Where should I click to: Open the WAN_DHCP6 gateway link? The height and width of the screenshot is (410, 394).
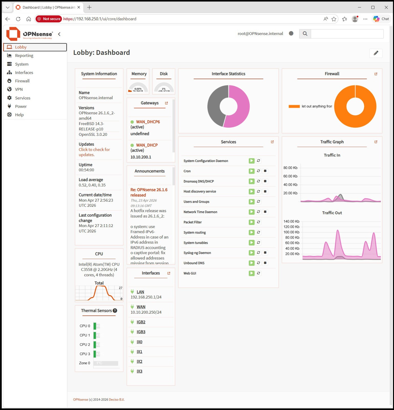[x=148, y=122]
